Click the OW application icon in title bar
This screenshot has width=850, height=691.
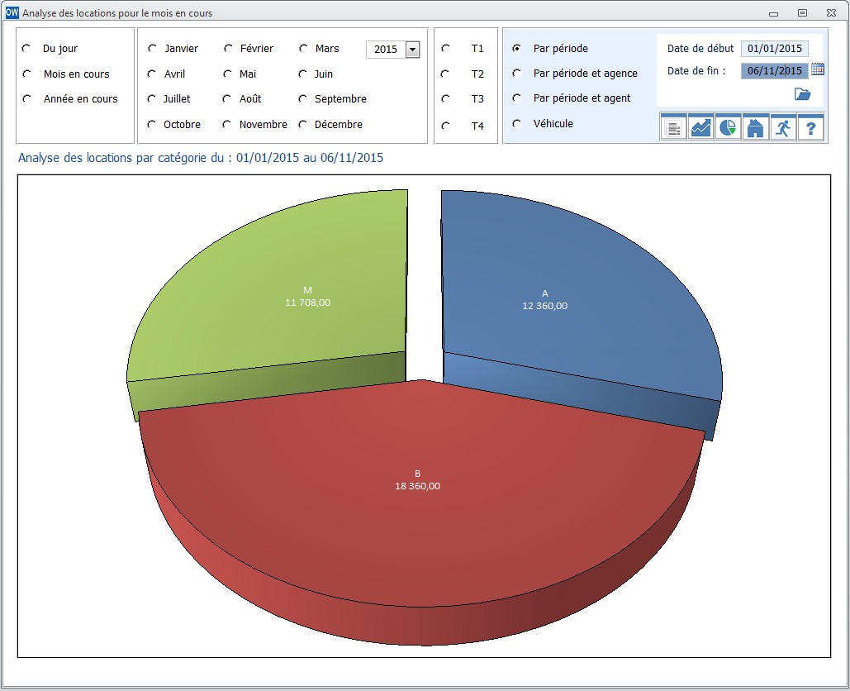[12, 12]
